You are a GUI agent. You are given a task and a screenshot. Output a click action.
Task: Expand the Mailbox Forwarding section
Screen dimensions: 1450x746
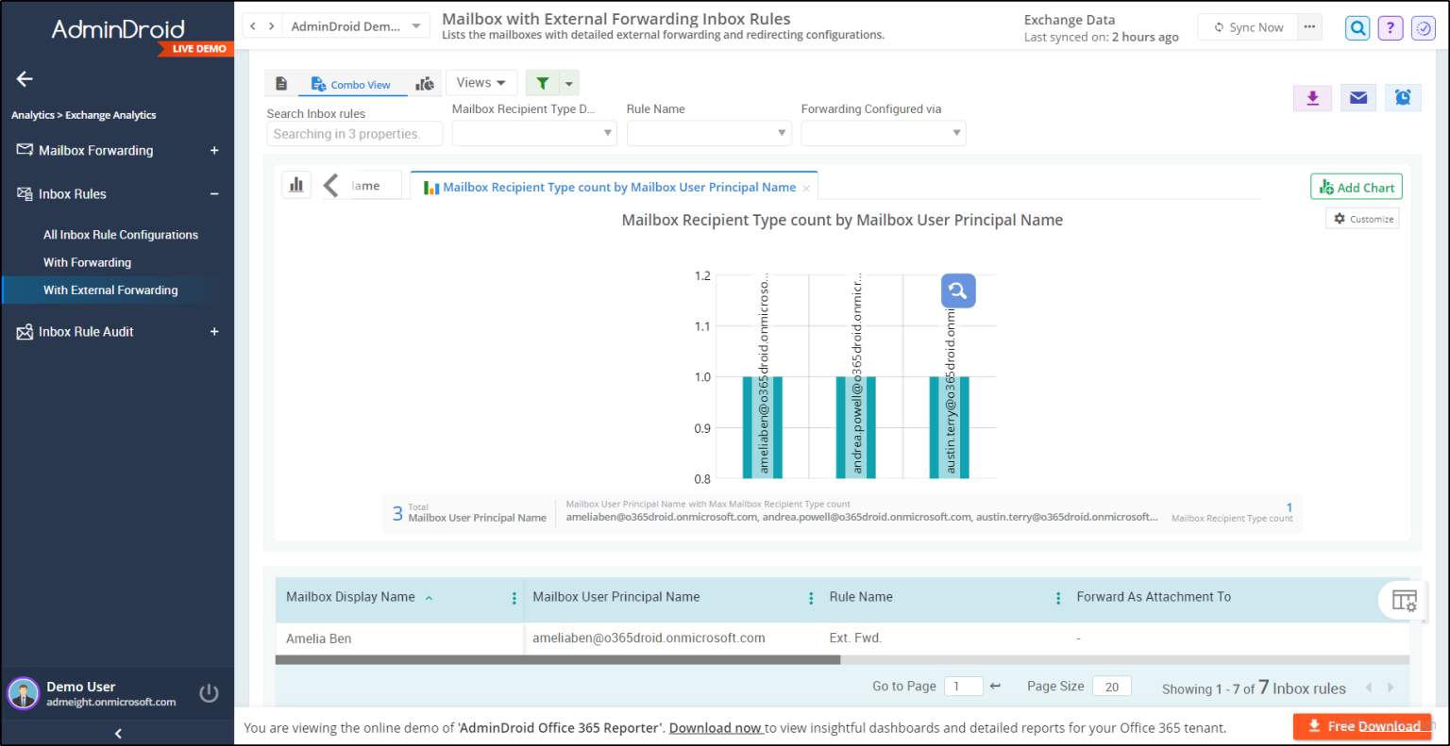214,150
